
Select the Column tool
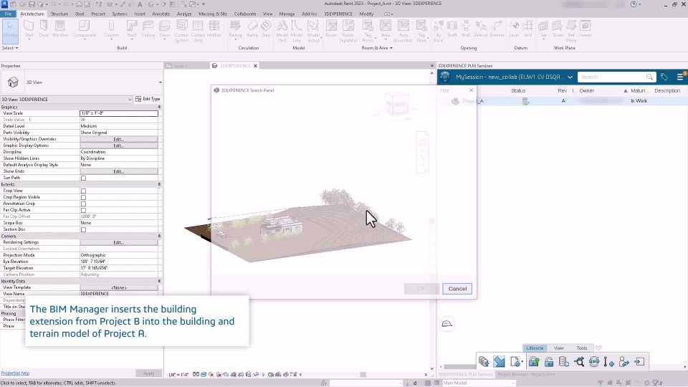112,29
